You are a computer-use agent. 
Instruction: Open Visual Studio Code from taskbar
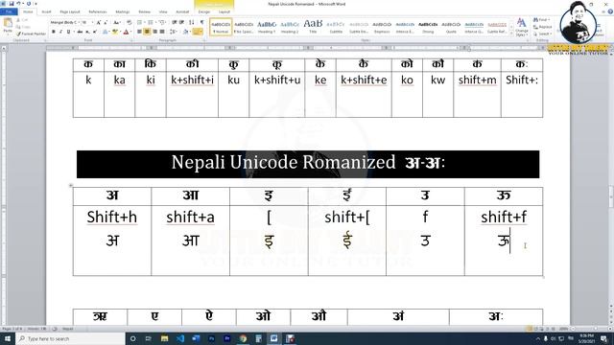[180, 338]
